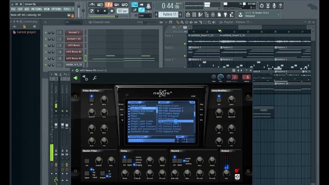Toggle wait for input before recording

(x=100, y=5)
